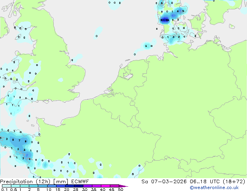This screenshot has width=247, height=191.
Task: Click the 10–15 mm legend swatch
Action: tap(51, 186)
